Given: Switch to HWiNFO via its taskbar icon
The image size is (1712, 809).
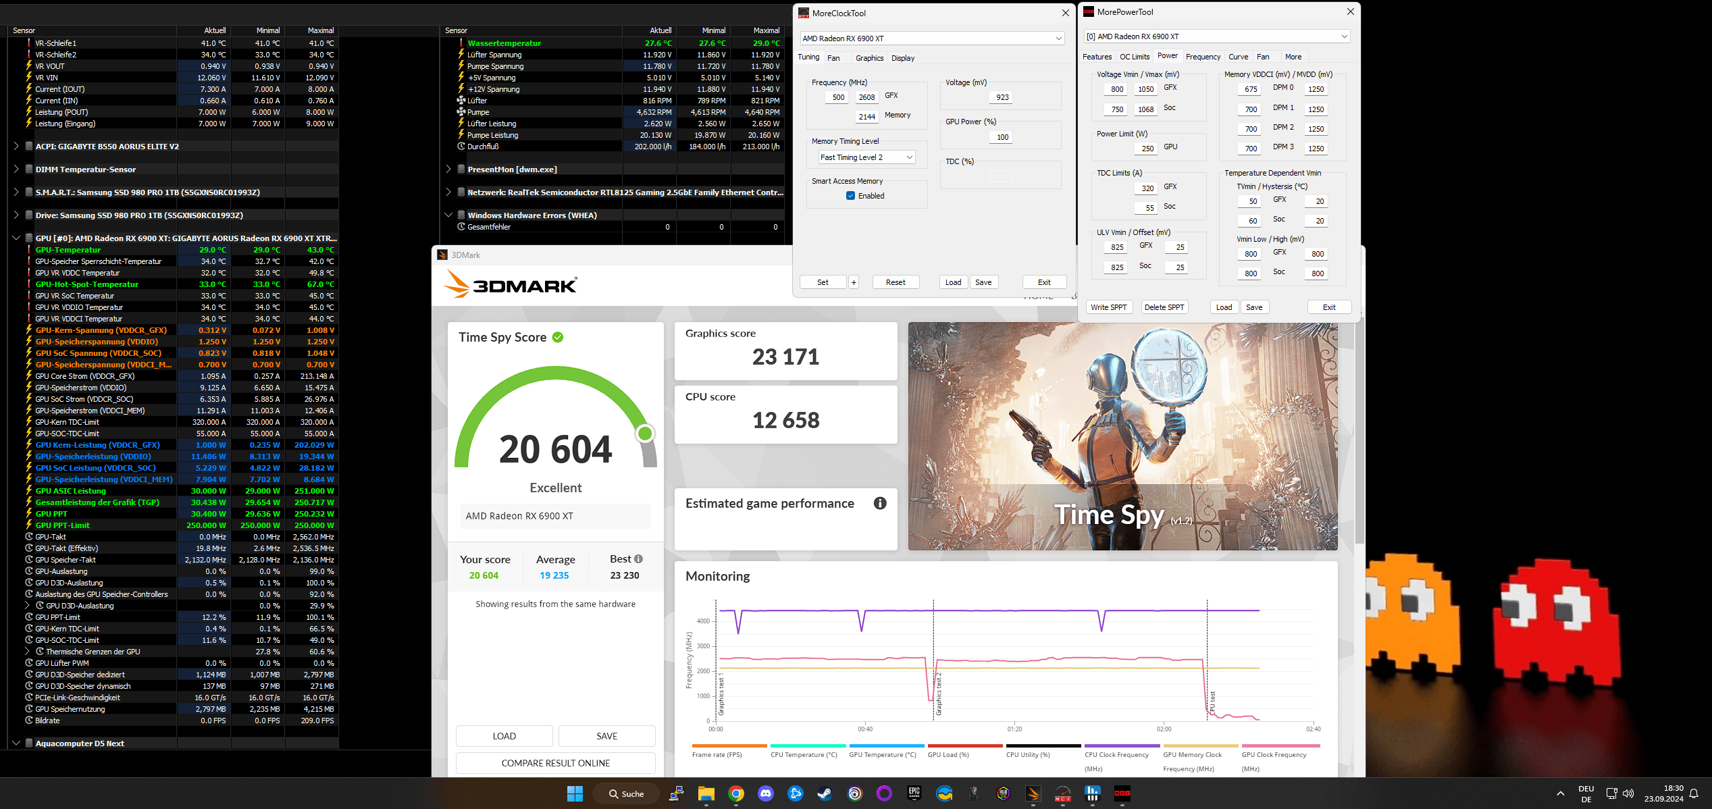Looking at the screenshot, I should pos(1093,793).
